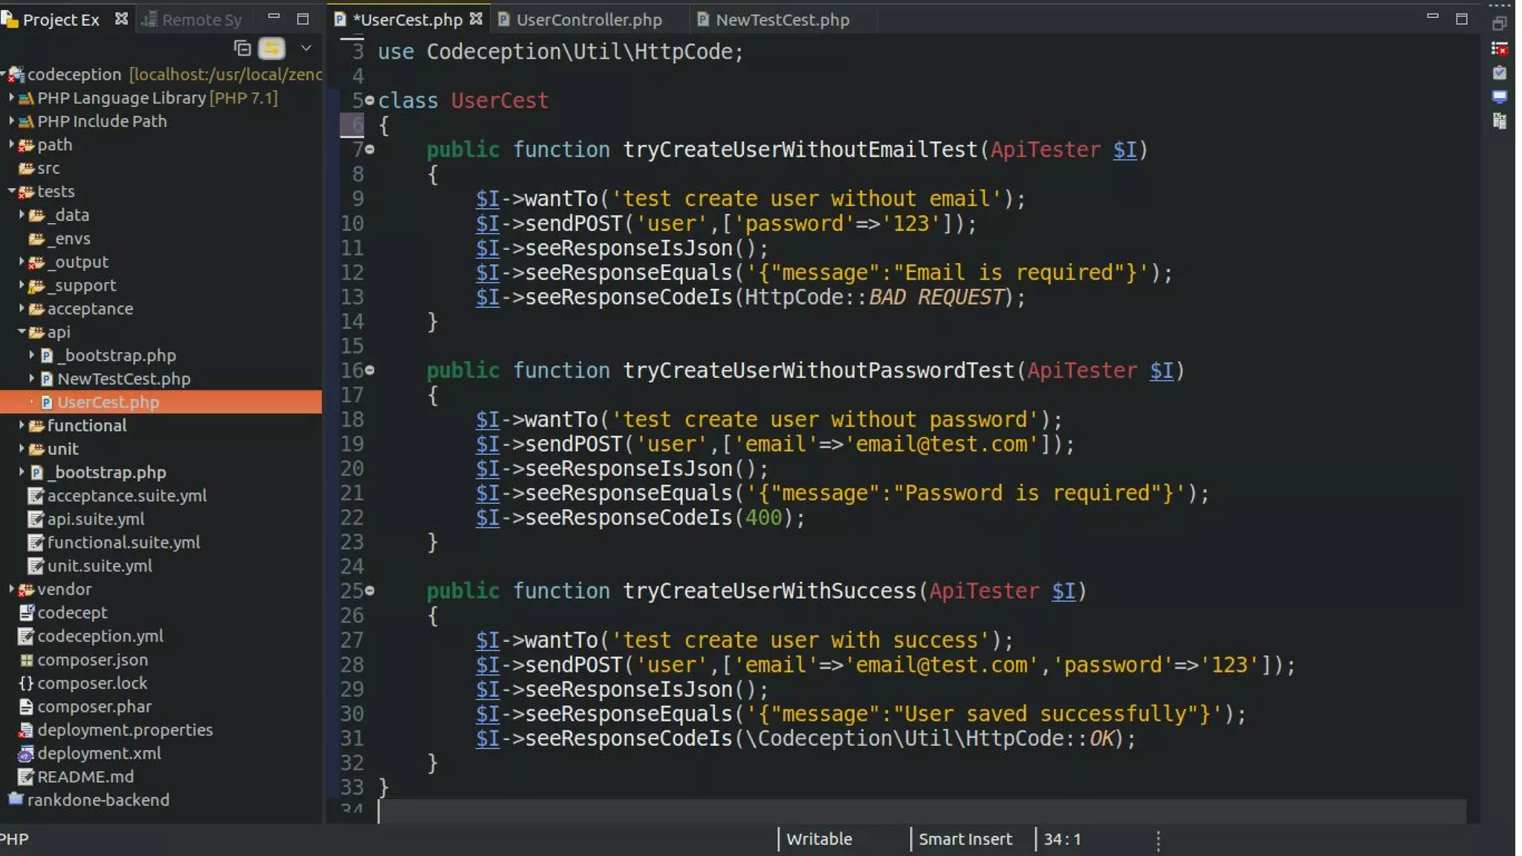Image resolution: width=1522 pixels, height=856 pixels.
Task: Click the Smart Insert status bar field
Action: click(x=965, y=839)
